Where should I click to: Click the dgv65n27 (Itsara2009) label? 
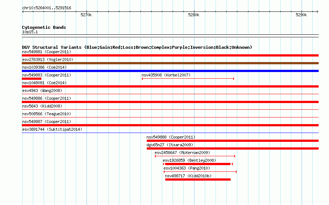click(x=170, y=145)
